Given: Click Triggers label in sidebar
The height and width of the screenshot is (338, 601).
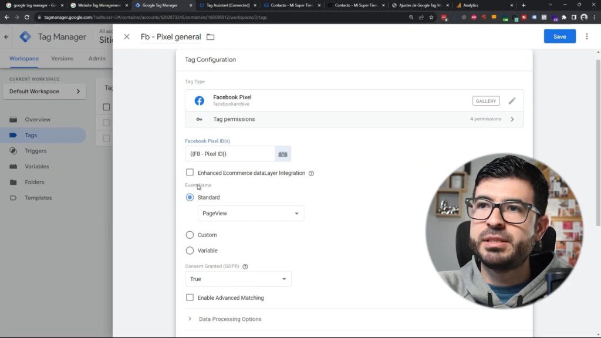Looking at the screenshot, I should coord(36,151).
